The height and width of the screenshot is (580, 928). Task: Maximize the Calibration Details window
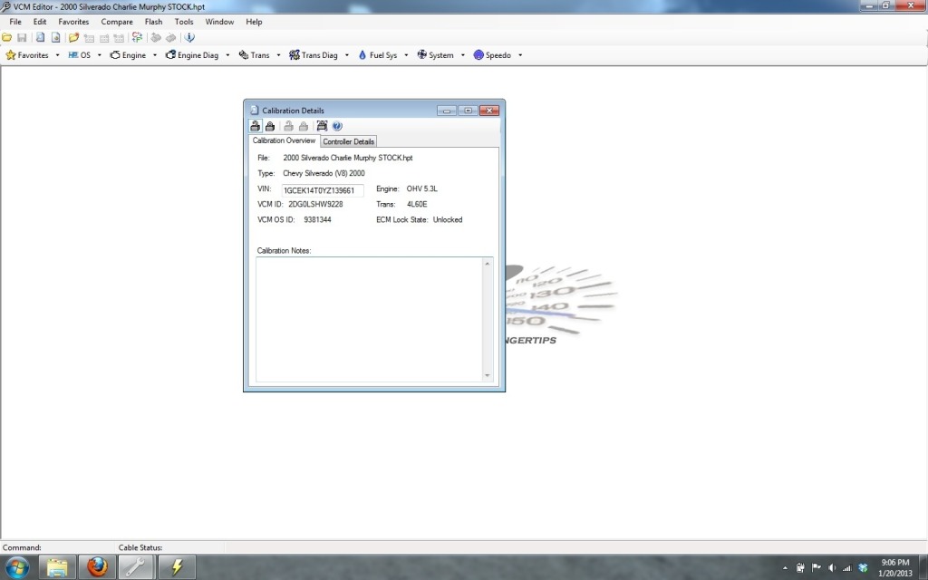[468, 111]
